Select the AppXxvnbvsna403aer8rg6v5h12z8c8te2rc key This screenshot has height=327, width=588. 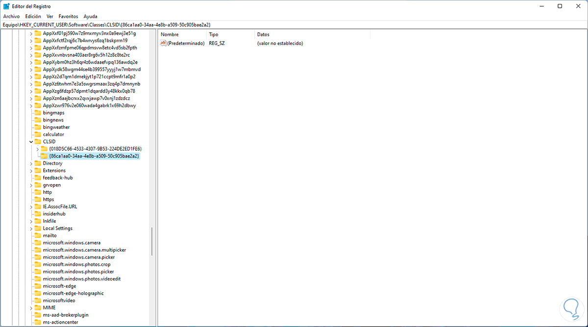pyautogui.click(x=86, y=55)
